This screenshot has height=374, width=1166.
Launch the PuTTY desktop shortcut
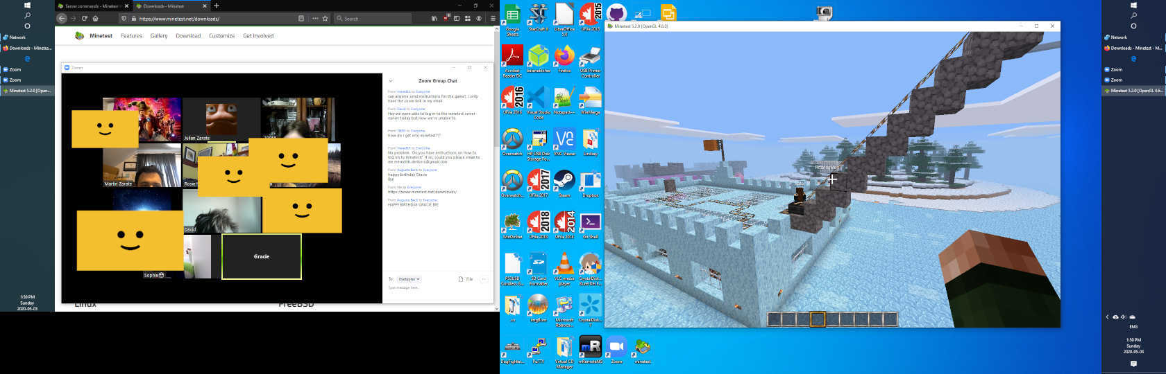tap(538, 350)
